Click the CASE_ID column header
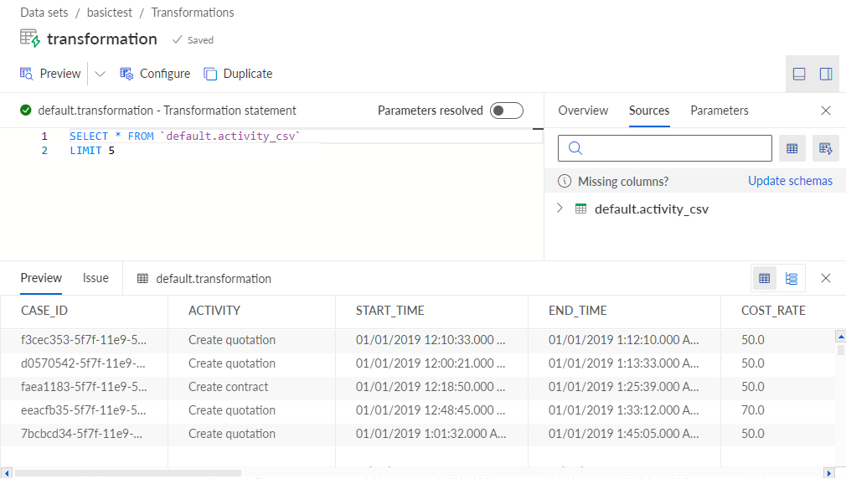The height and width of the screenshot is (479, 846). [84, 311]
